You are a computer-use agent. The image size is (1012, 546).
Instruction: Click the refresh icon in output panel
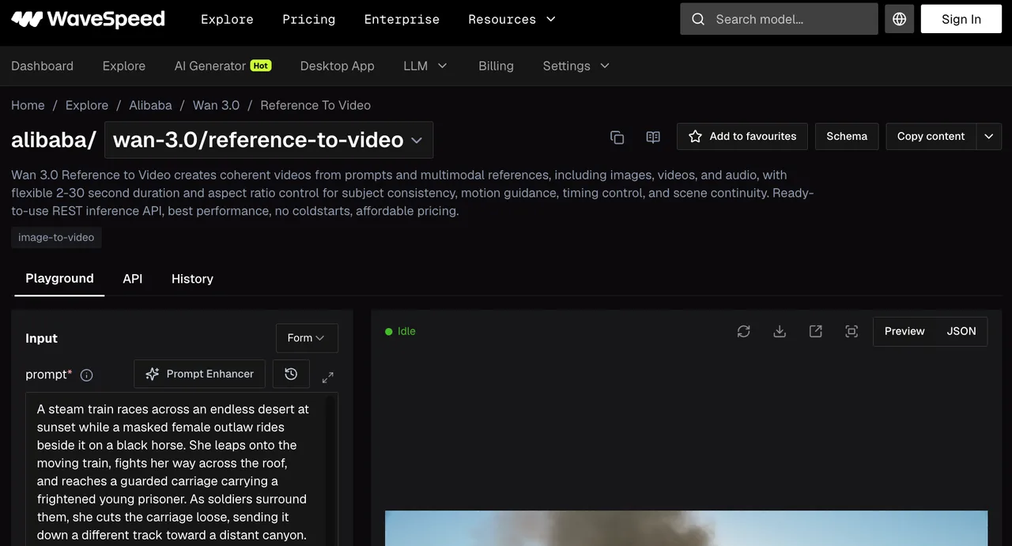[743, 331]
